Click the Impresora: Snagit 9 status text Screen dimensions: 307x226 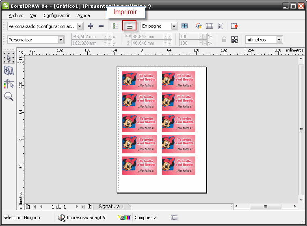click(86, 217)
